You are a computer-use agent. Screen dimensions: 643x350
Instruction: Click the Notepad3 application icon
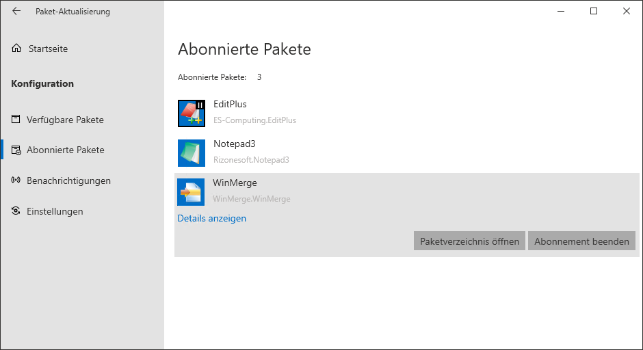[191, 153]
